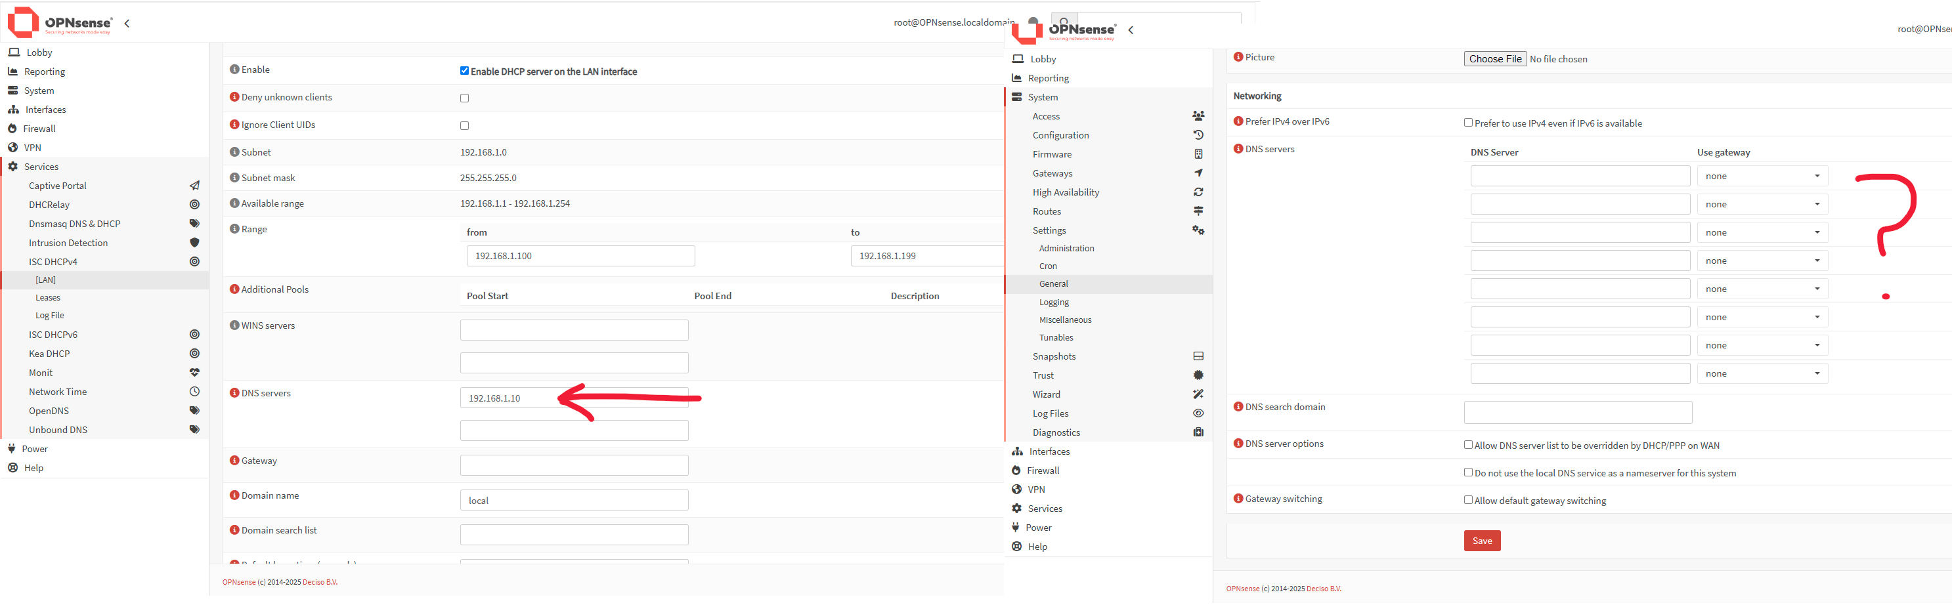The width and height of the screenshot is (1952, 605).
Task: Check Allow DNS server list override by DHCP/PPP
Action: 1468,446
